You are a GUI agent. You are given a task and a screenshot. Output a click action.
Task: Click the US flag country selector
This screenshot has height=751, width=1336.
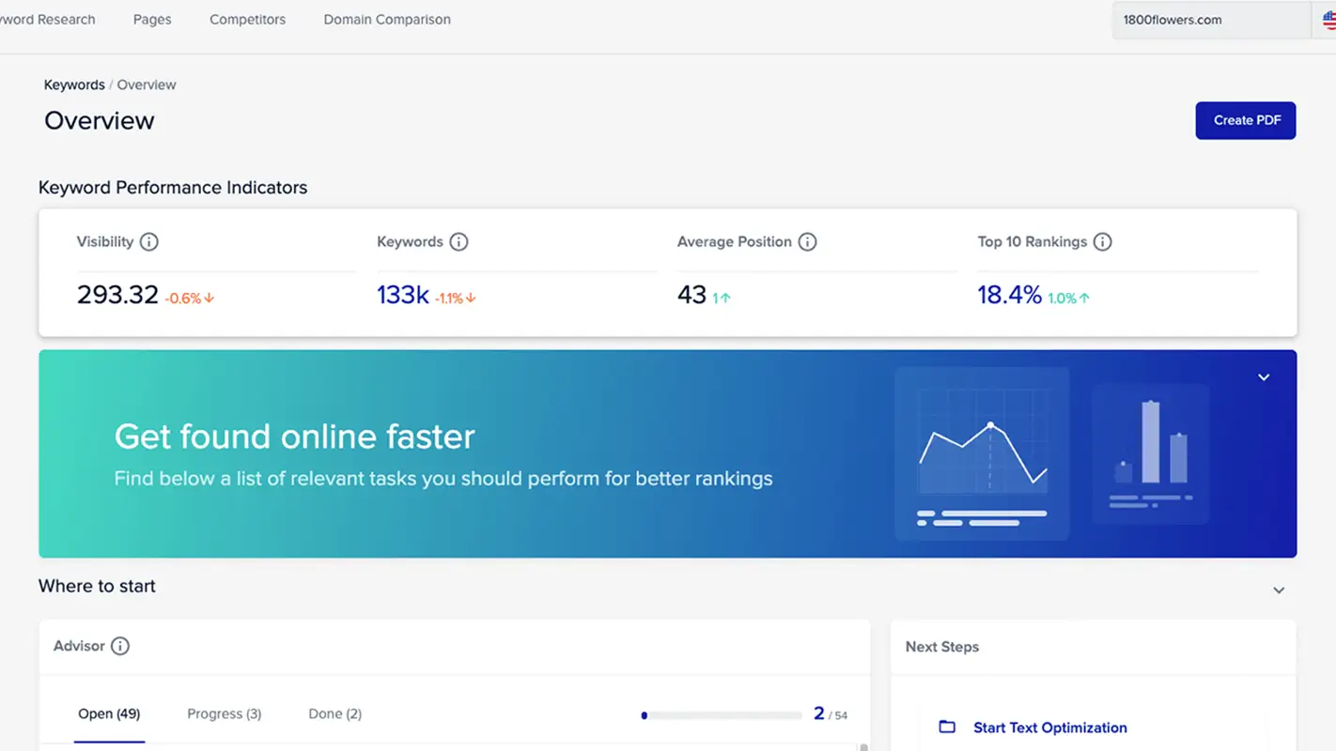[1328, 19]
